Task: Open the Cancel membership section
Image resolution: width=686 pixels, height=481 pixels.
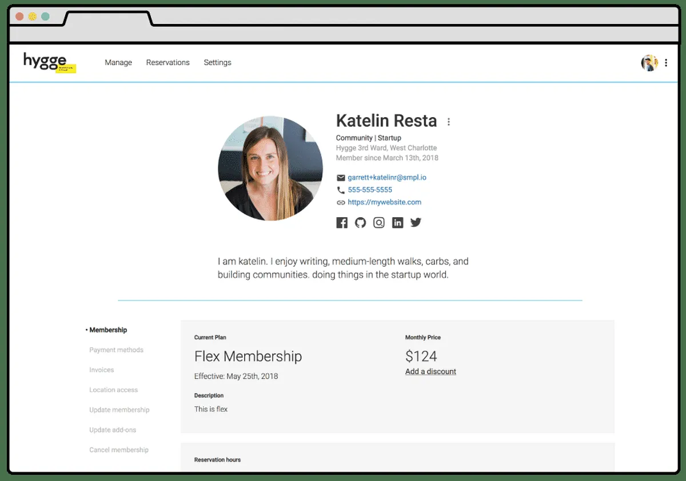Action: 119,450
